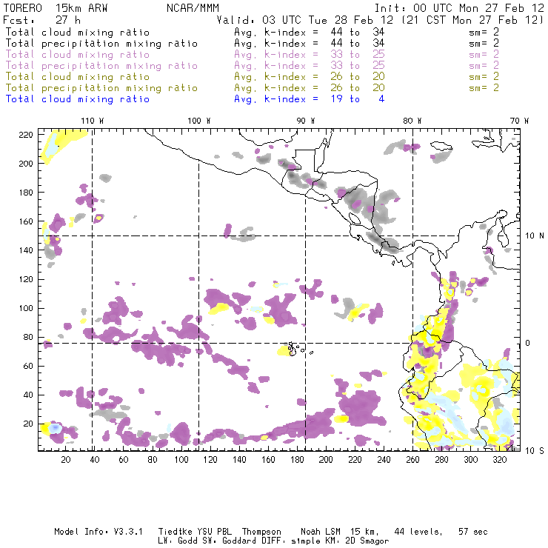548x548 pixels.
Task: Select the 'Thompson' microphysics text
Action: (x=261, y=532)
